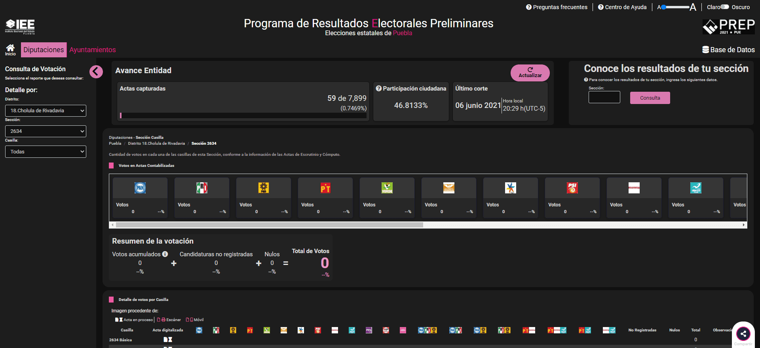The image size is (760, 348).
Task: Switch to the Diputaciones tab
Action: tap(44, 50)
